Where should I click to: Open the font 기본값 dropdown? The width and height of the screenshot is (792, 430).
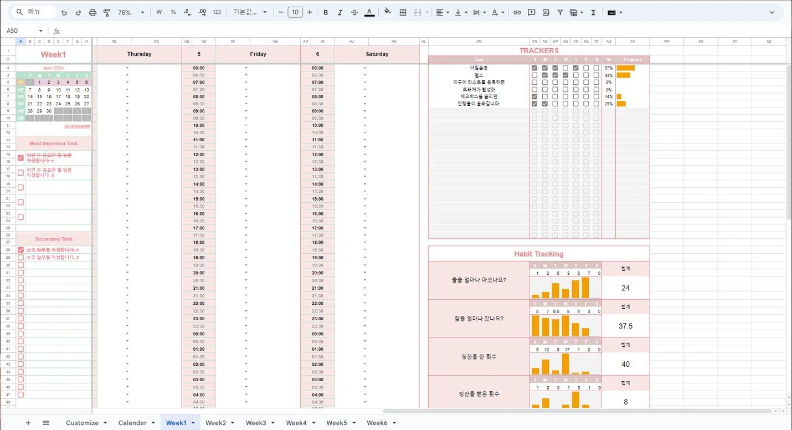pyautogui.click(x=250, y=12)
